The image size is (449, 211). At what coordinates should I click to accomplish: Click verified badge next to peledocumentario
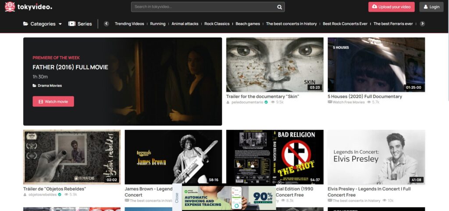(266, 102)
